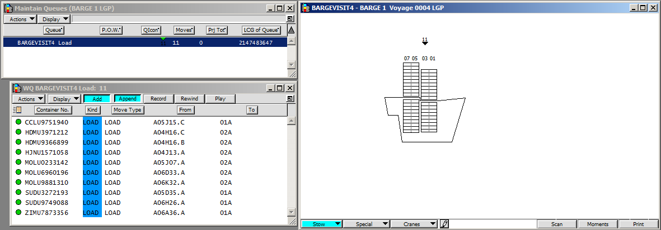Sort by the P.O.W. column header
Viewport: 661px width, 230px height.
coord(111,30)
